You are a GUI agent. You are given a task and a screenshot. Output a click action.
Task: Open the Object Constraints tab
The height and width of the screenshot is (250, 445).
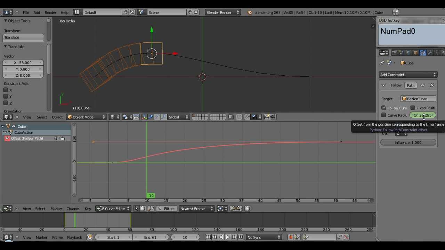click(x=423, y=53)
